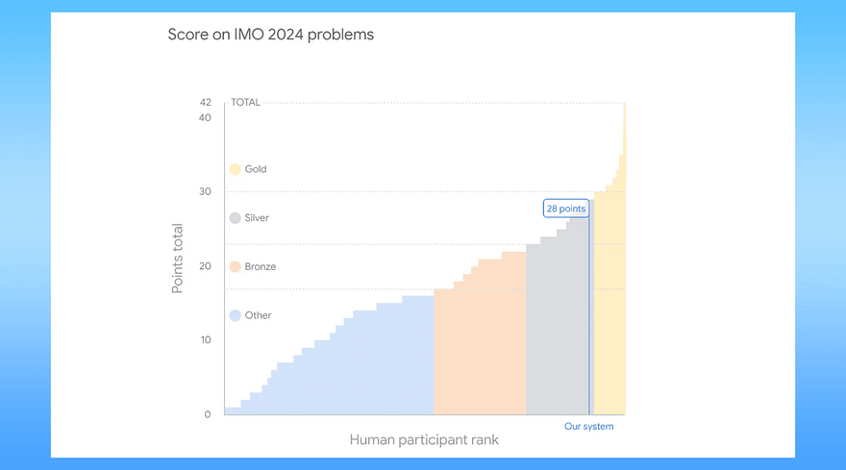Click the Silver legend color circle

235,218
